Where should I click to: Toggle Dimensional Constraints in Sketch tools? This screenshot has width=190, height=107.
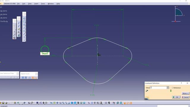click(36, 78)
